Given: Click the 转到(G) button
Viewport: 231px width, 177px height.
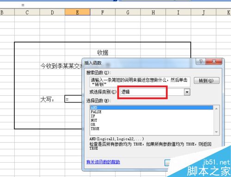Looking at the screenshot, I should (x=207, y=80).
